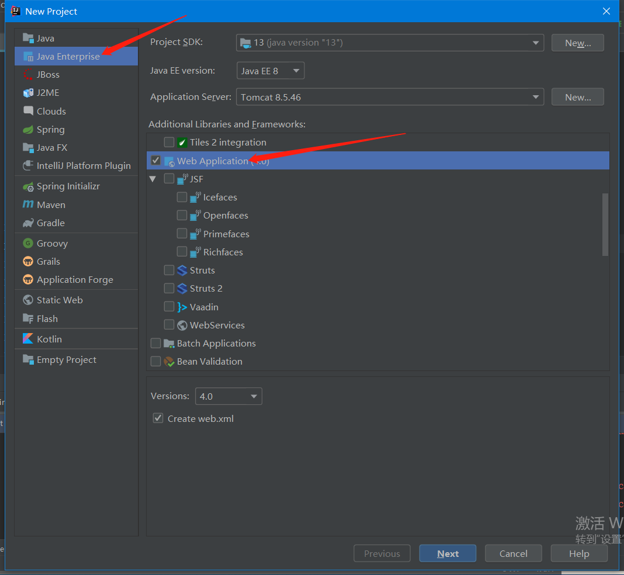Viewport: 624px width, 575px height.
Task: Select the J2ME icon
Action: pos(28,93)
